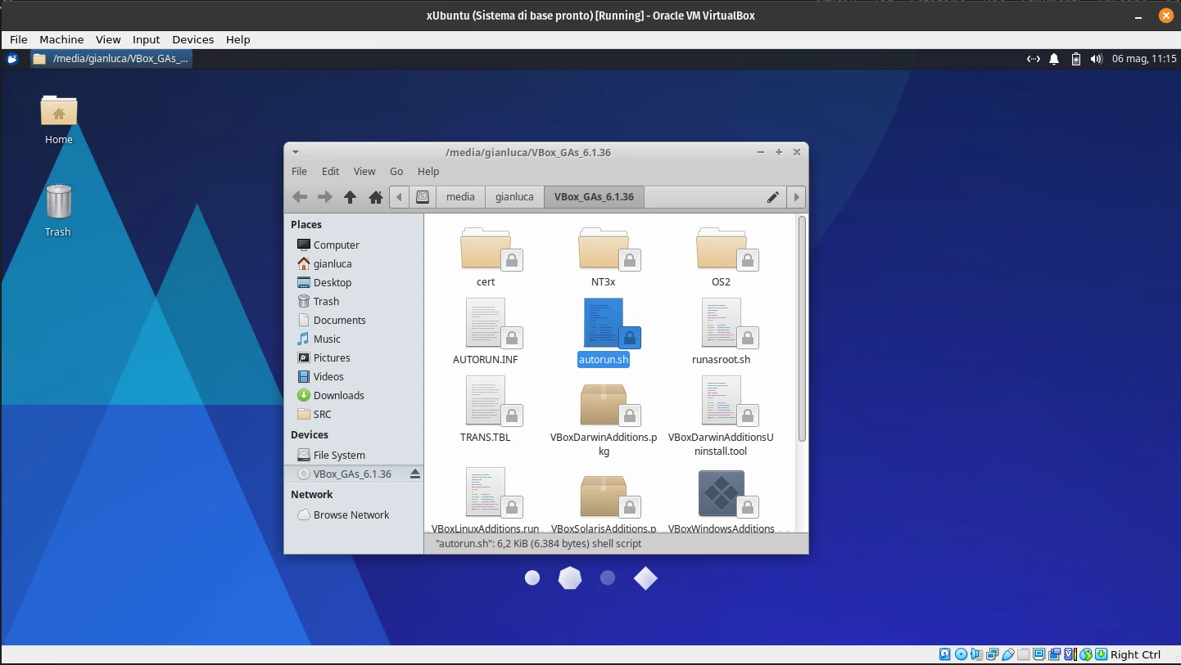Click VirtualBox display status icon
This screenshot has width=1181, height=665.
(x=1038, y=654)
